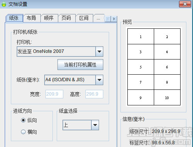This screenshot has height=147, width=193.
Task: Open the 区间 tab
Action: click(x=84, y=18)
